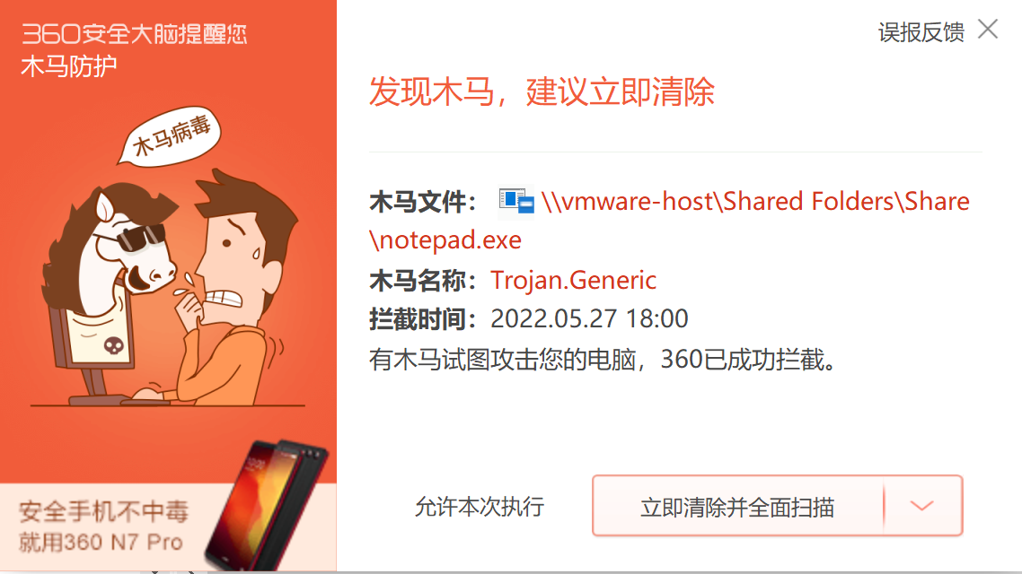Click 立即清除并全面扫描 button
The image size is (1022, 574).
coord(738,507)
